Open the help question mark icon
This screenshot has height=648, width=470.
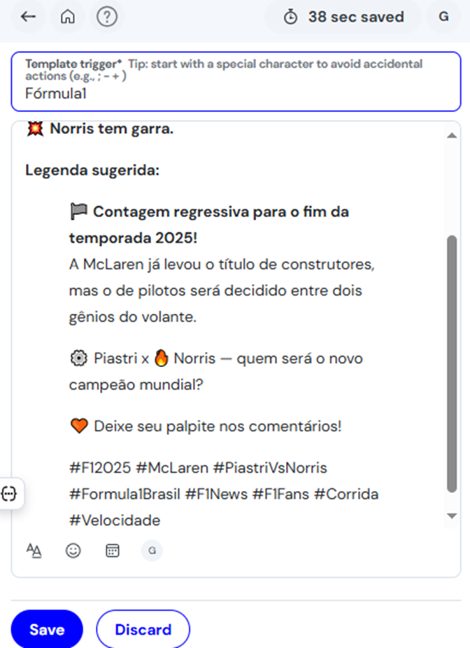point(106,17)
